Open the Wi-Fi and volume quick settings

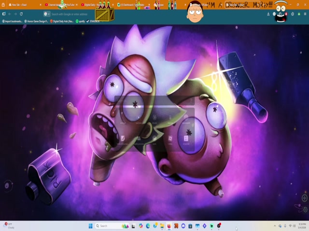pos(292,226)
